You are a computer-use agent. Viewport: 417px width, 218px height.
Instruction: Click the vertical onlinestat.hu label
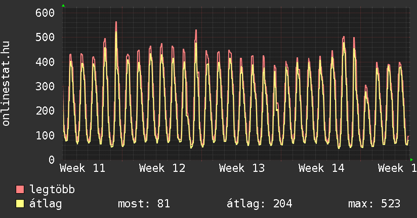click(x=7, y=84)
